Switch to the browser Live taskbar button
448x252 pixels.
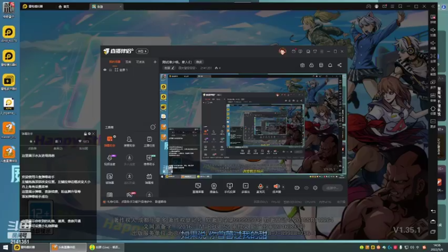106,247
